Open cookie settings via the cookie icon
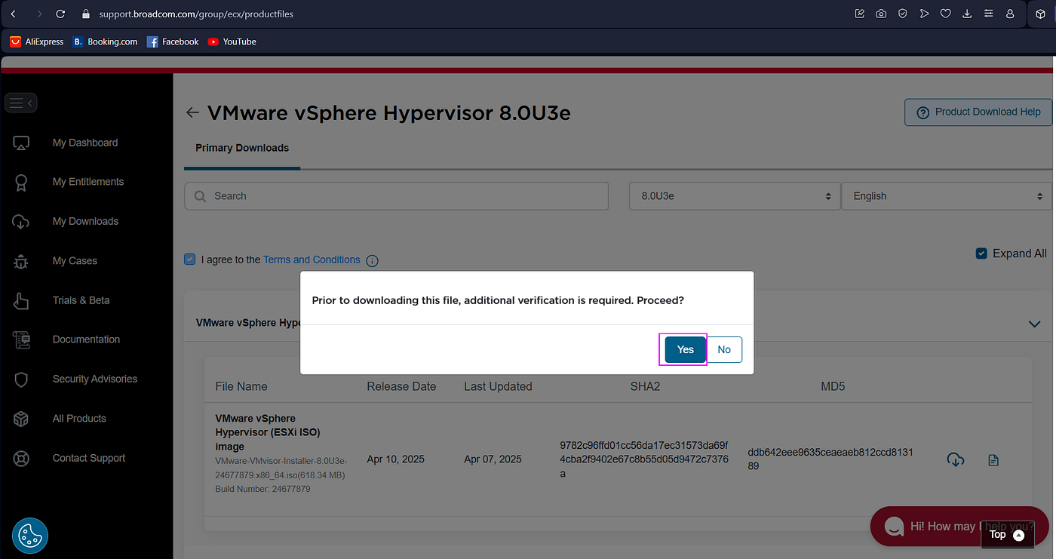The image size is (1056, 559). tap(30, 536)
